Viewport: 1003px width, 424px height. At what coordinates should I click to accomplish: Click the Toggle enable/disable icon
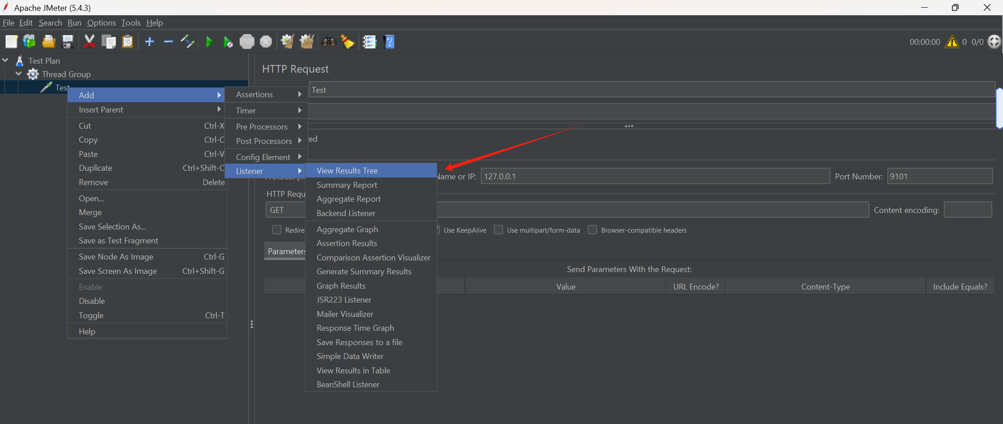pos(187,42)
